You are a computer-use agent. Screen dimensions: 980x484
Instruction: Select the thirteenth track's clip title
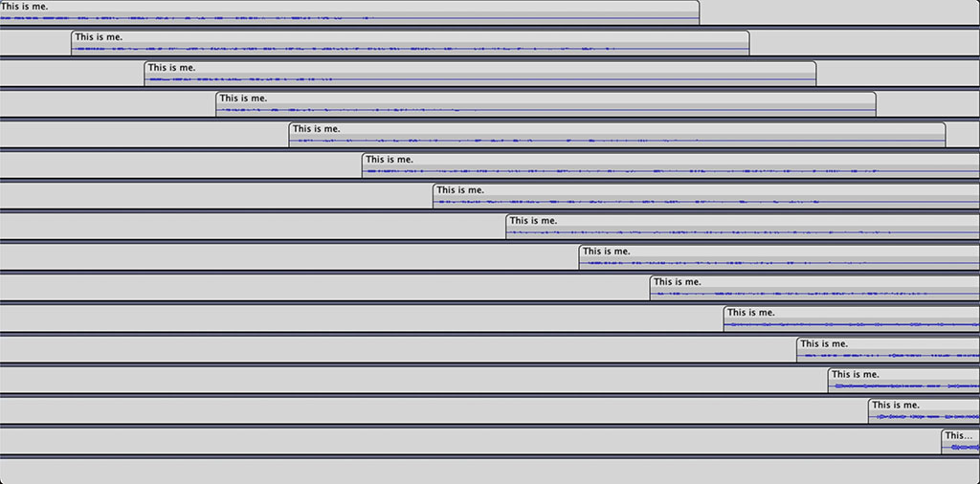(x=856, y=374)
